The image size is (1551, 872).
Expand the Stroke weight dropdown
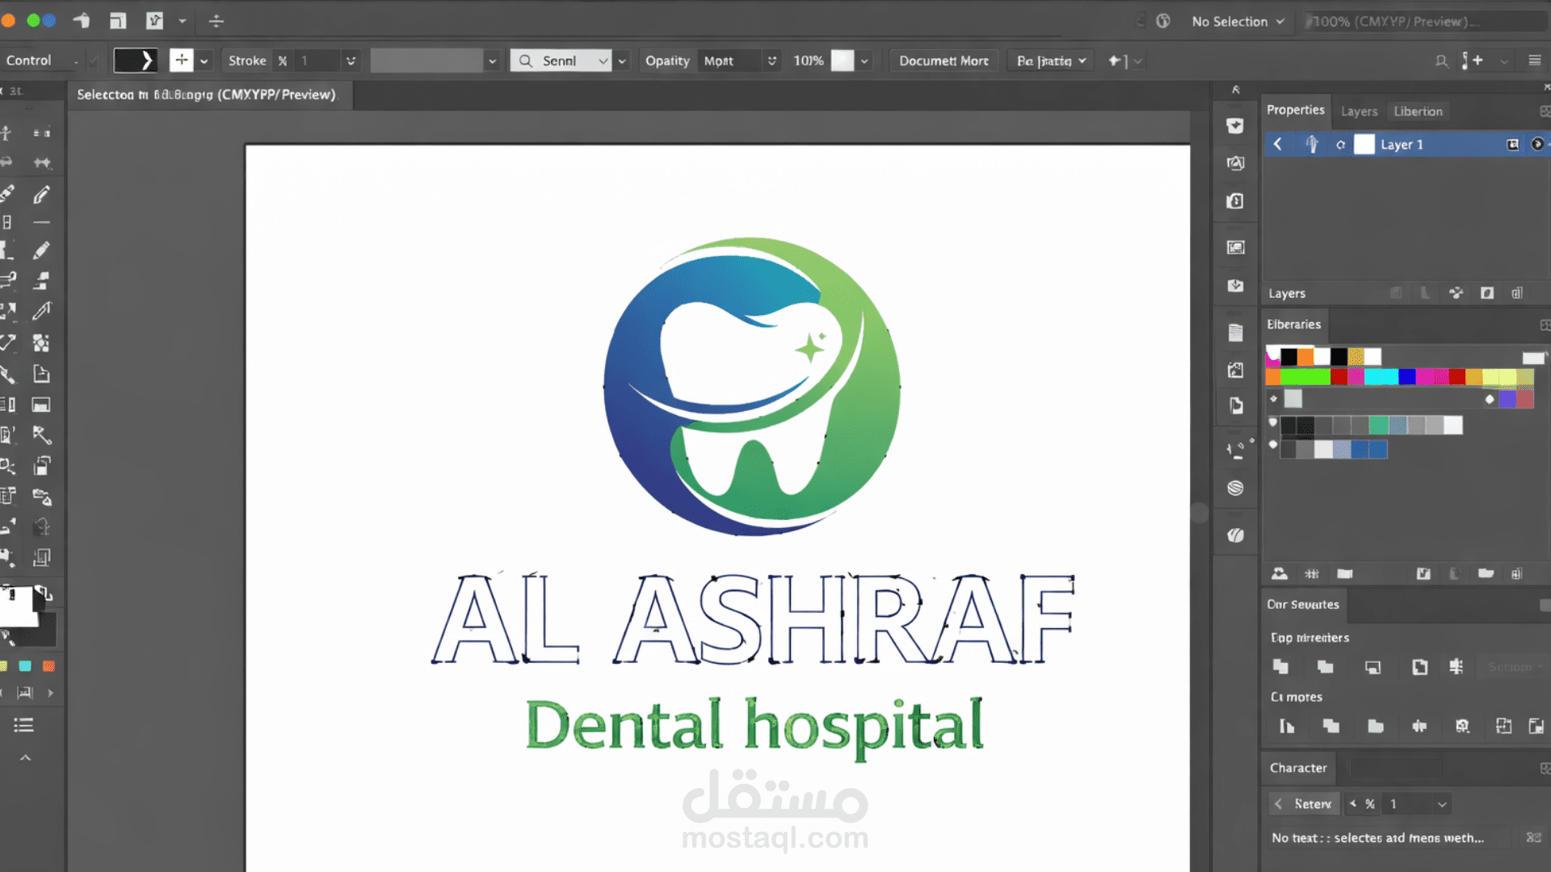coord(351,61)
